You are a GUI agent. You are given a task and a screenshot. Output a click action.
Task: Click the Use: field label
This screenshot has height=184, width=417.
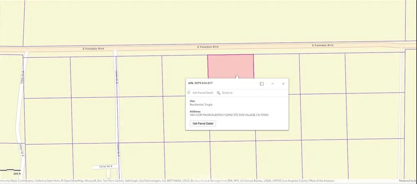[192, 101]
